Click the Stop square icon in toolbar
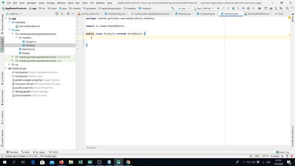This screenshot has width=295, height=166. (x=254, y=8)
